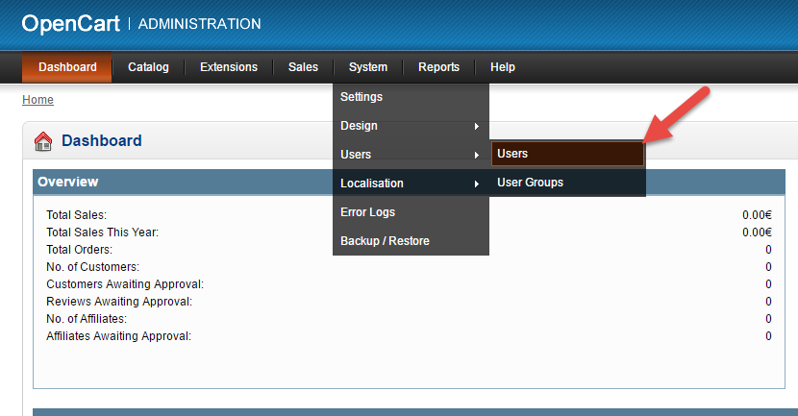Choose Users in the highlighted submenu
Viewport: 798px width, 416px height.
pyautogui.click(x=567, y=154)
